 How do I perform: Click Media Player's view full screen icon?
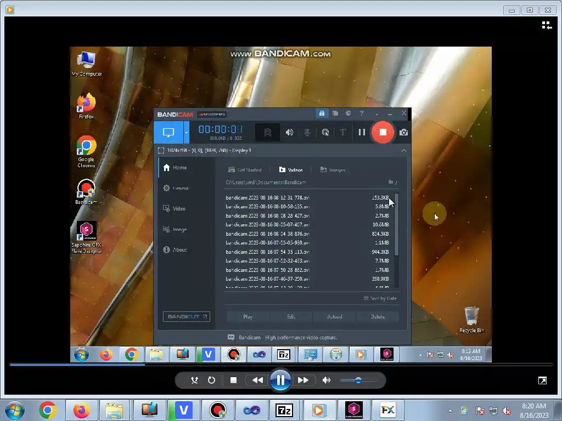pos(542,380)
